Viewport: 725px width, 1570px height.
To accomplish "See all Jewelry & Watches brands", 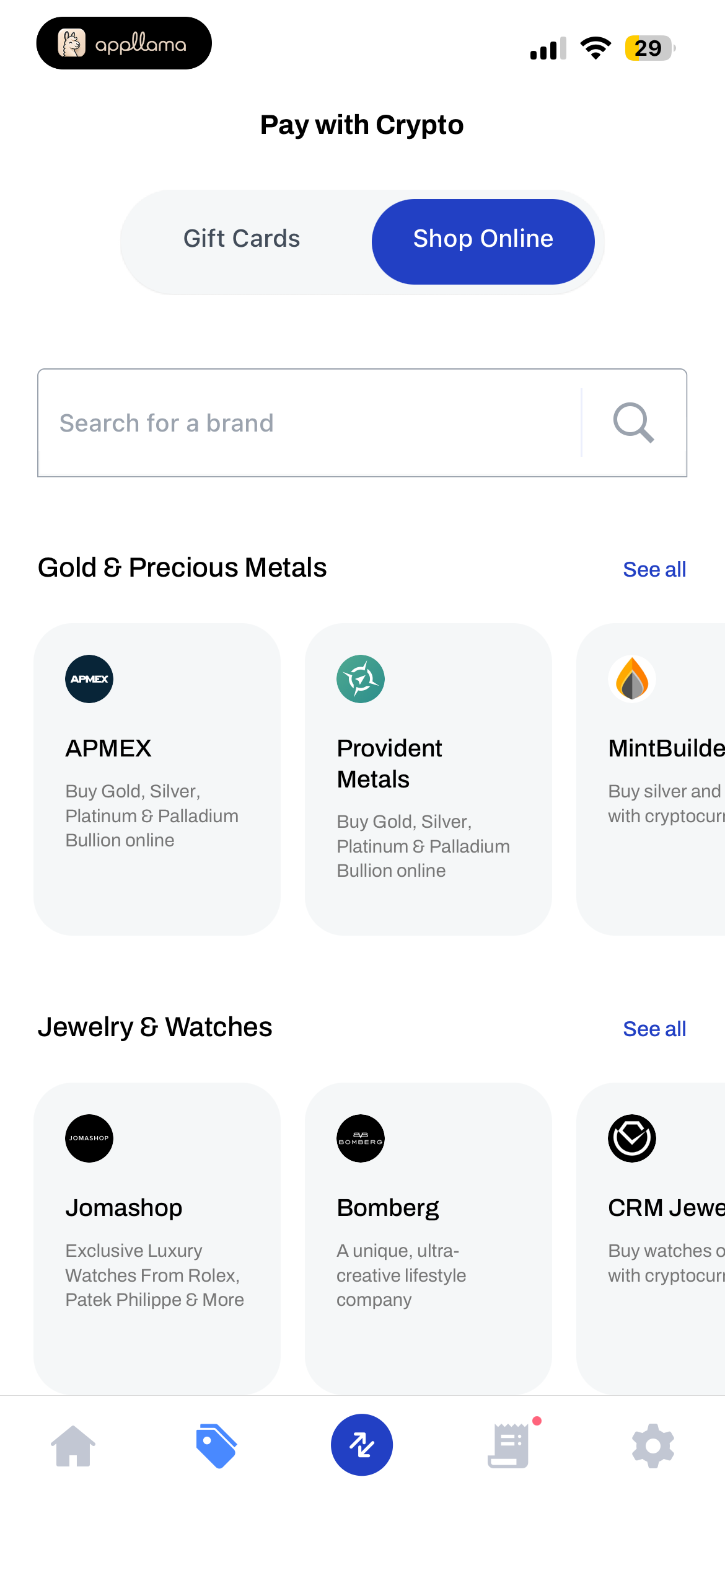I will [654, 1029].
